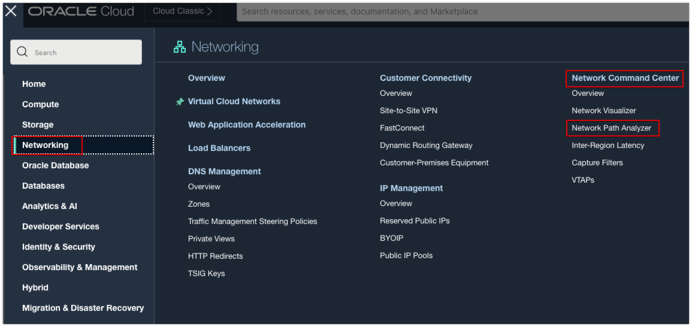The image size is (692, 327).
Task: Open Oracle Database category
Action: [x=55, y=165]
